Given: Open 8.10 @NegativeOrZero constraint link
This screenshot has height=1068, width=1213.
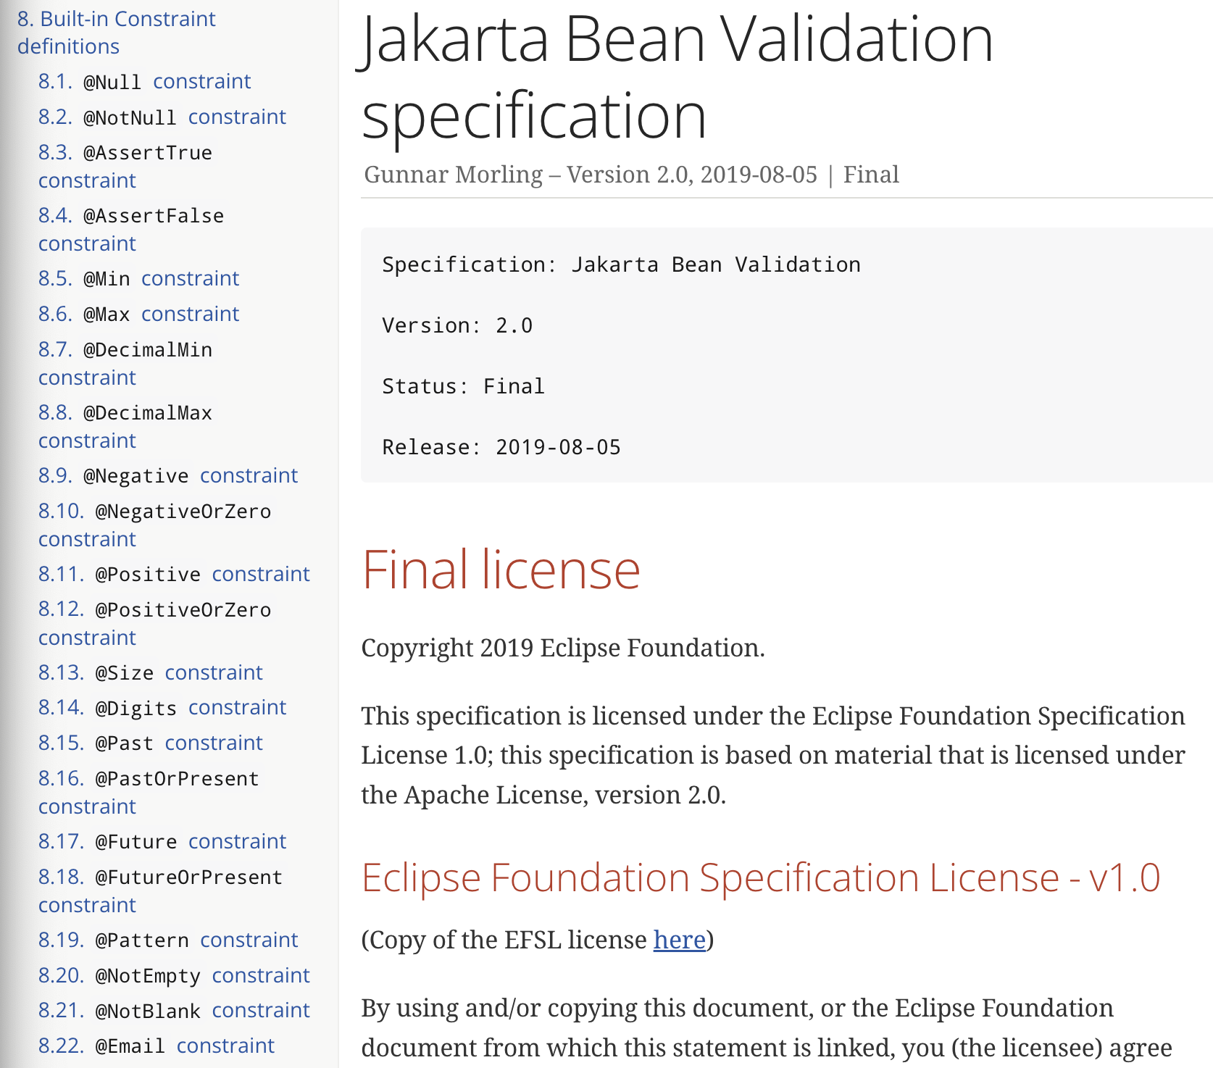Looking at the screenshot, I should pos(155,525).
